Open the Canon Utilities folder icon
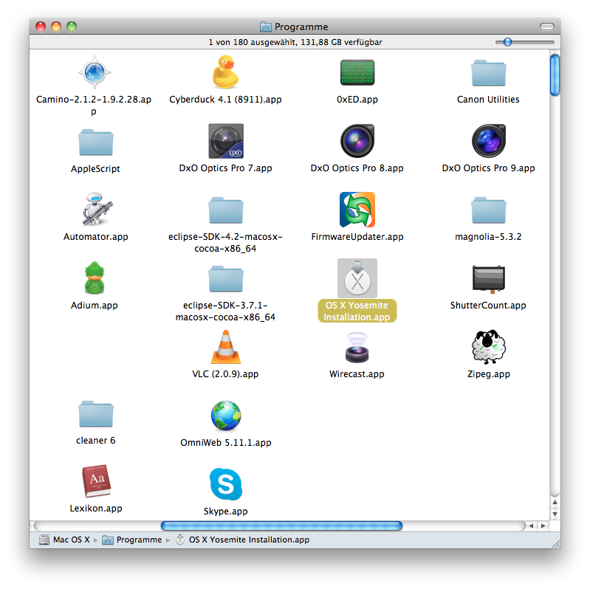The image size is (590, 589). [x=488, y=72]
